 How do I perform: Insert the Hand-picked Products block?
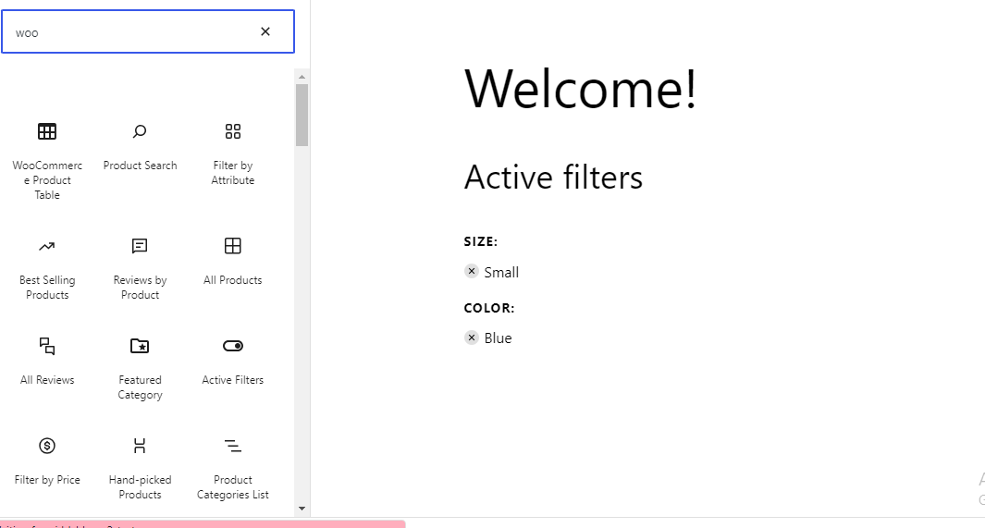(x=140, y=466)
